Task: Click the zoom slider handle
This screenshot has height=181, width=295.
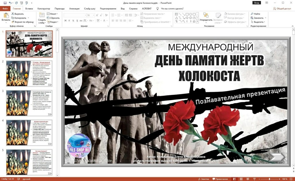Action: [x=269, y=179]
